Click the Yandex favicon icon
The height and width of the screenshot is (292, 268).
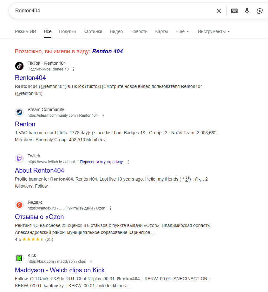click(x=19, y=205)
